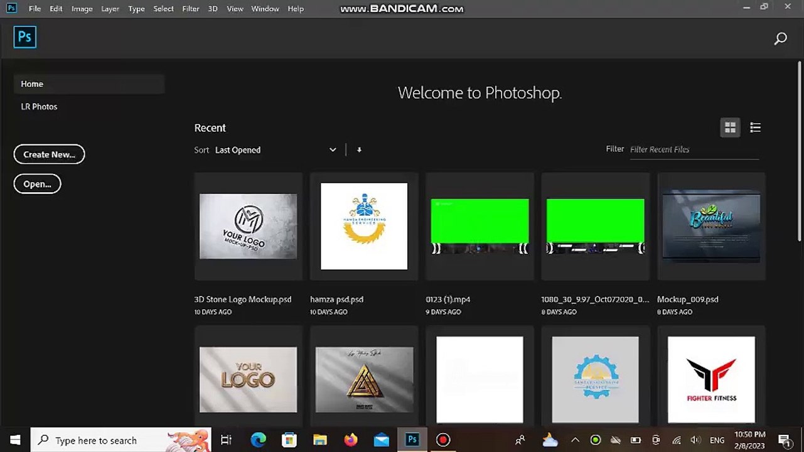Image resolution: width=804 pixels, height=452 pixels.
Task: Click the taskbar search box
Action: 122,440
